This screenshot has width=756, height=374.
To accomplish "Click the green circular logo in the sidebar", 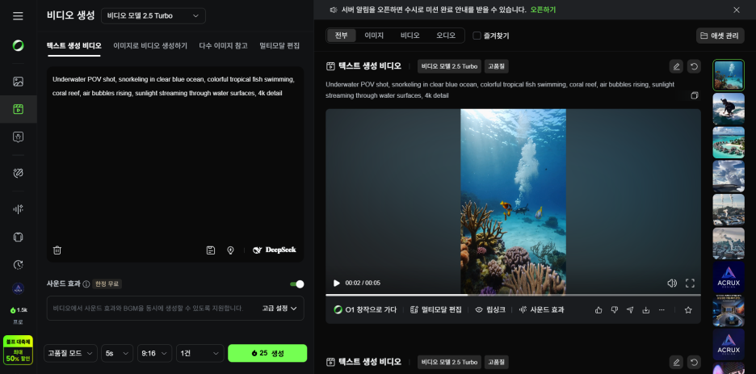I will (x=18, y=46).
